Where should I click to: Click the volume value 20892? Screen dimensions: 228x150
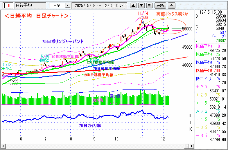221,41
